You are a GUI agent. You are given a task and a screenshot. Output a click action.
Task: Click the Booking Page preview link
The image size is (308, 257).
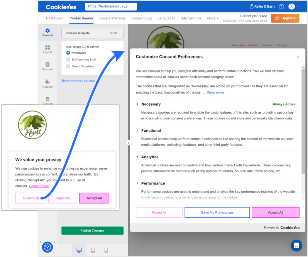point(238,45)
